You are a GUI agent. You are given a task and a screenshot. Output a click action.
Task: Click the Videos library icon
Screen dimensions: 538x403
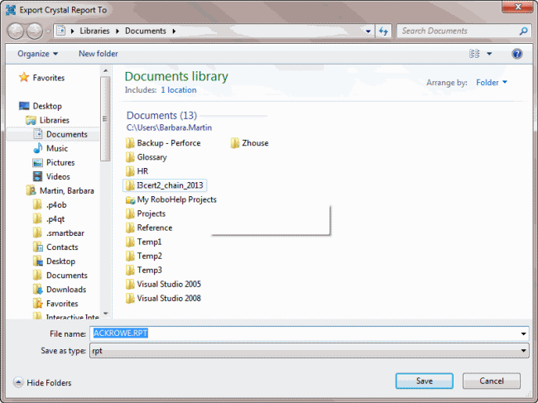(38, 176)
